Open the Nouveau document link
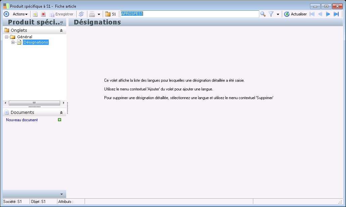Viewport: 346px width, 207px height. [x=22, y=120]
